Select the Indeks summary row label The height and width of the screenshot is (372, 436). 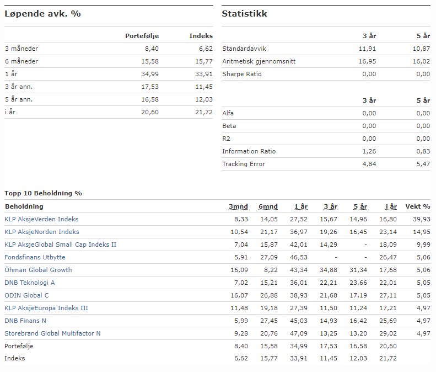click(15, 358)
